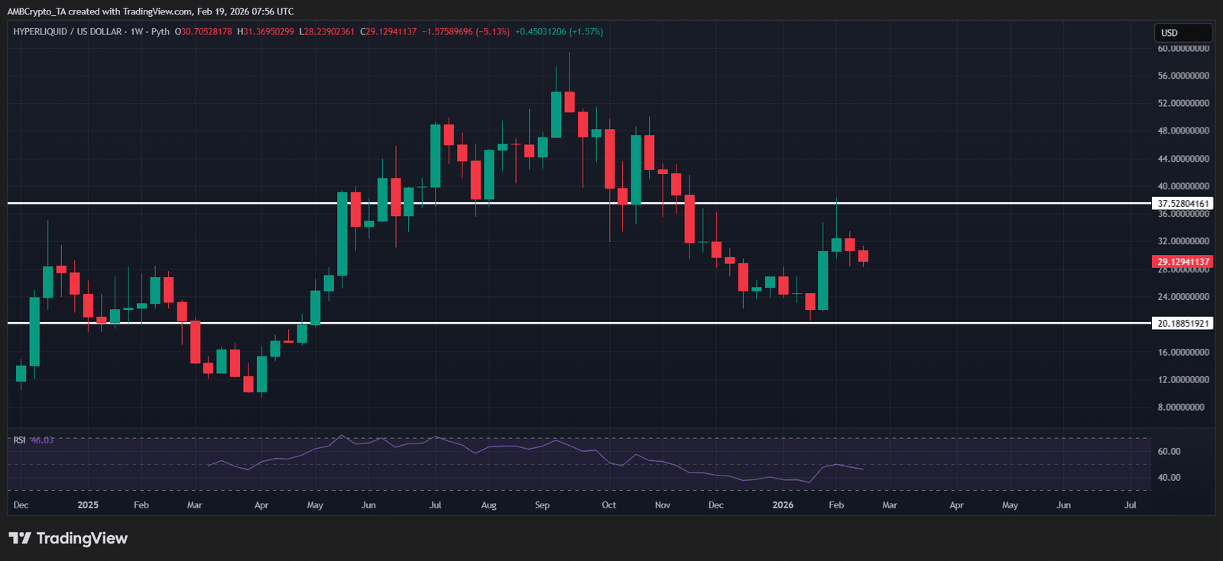Click the red current price label 29.12941137
Image resolution: width=1223 pixels, height=561 pixels.
pyautogui.click(x=1182, y=262)
